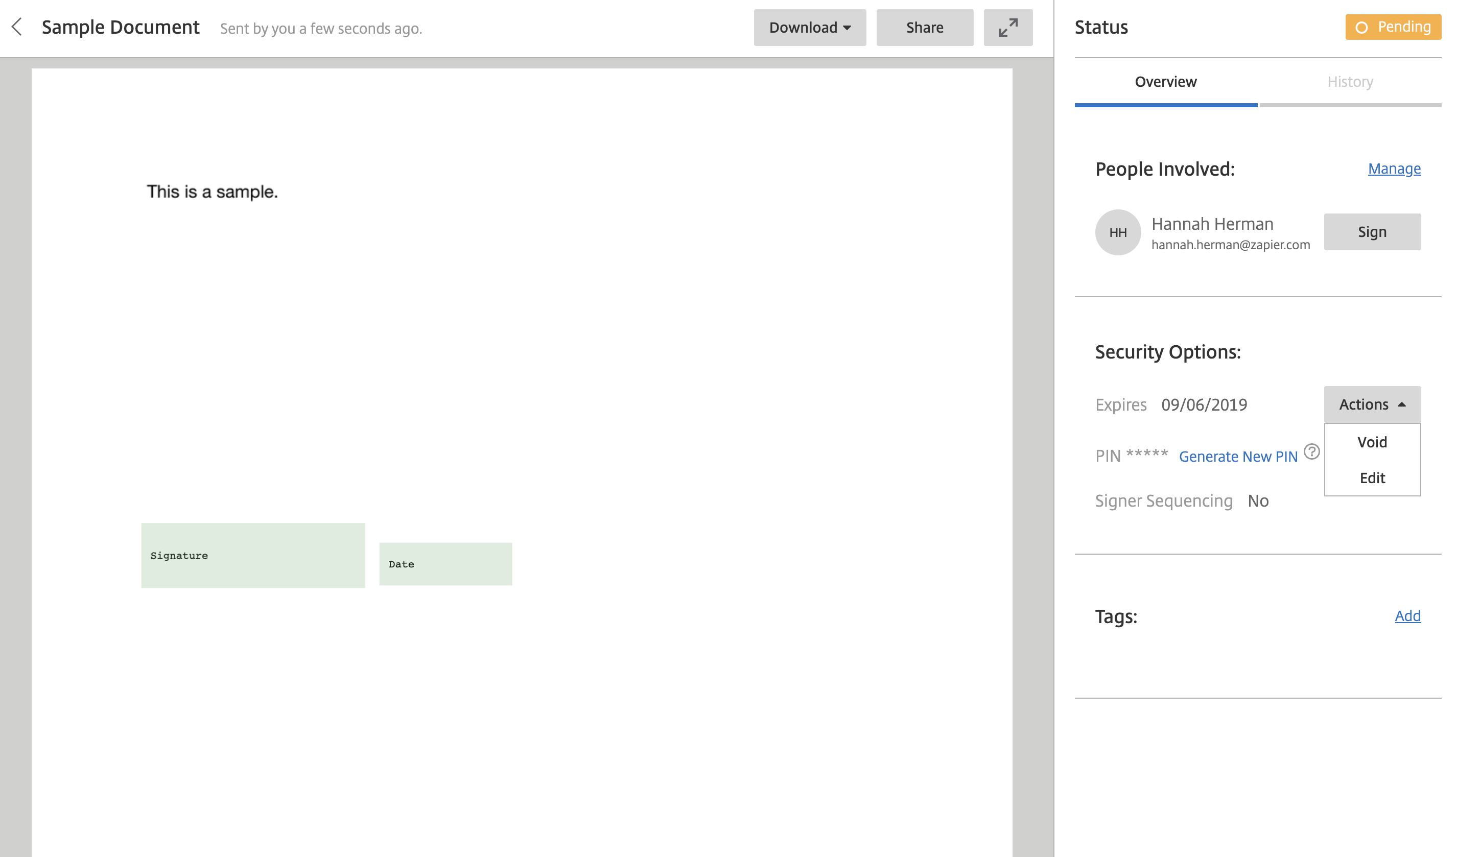Click the expiration date 09/06/2019
The width and height of the screenshot is (1457, 857).
click(x=1204, y=404)
